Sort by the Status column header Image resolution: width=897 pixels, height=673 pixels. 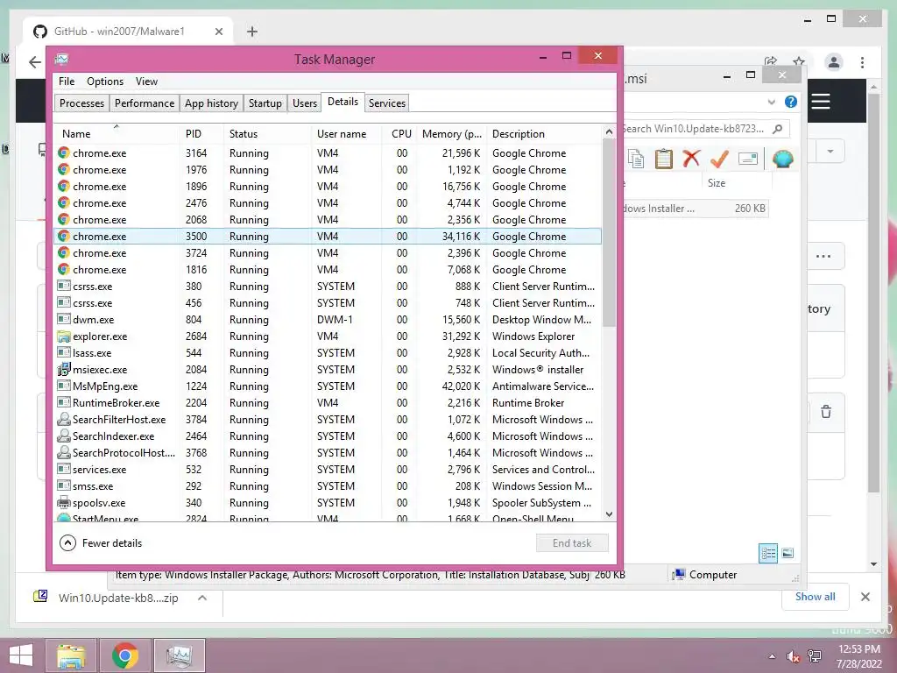267,133
